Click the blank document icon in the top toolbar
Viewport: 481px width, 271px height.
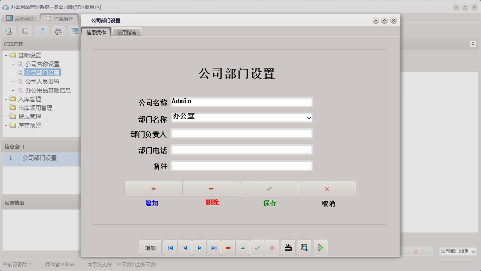(x=41, y=31)
